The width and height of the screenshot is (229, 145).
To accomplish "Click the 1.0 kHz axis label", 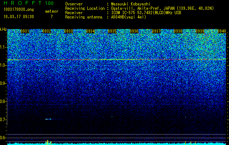I will tap(3, 65).
